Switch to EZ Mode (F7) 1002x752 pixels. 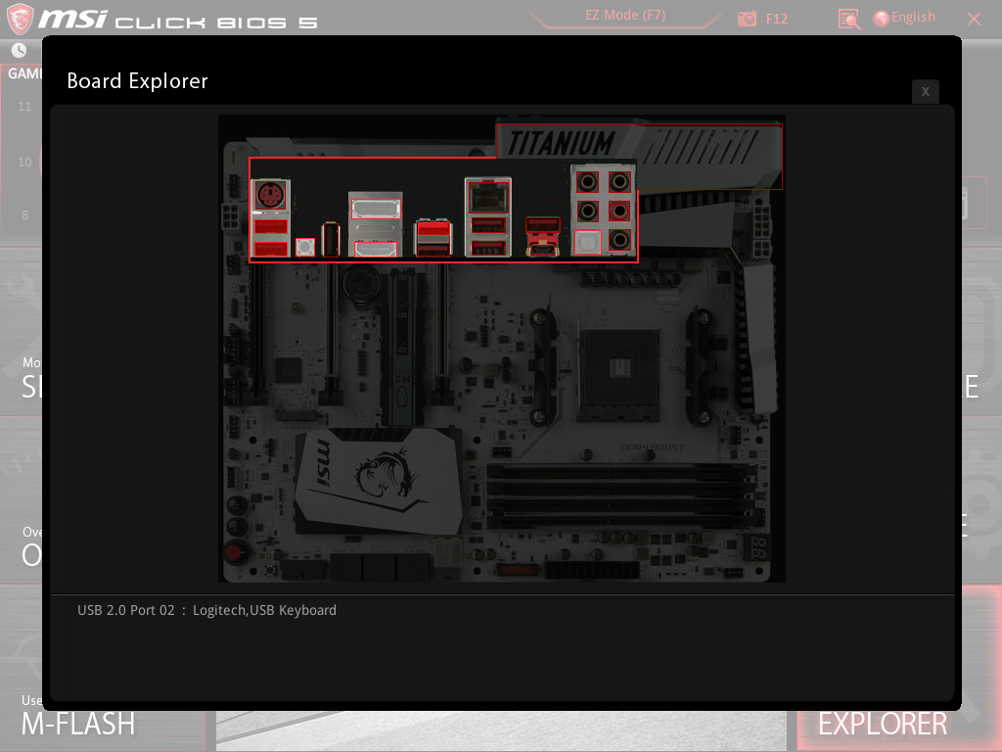625,15
